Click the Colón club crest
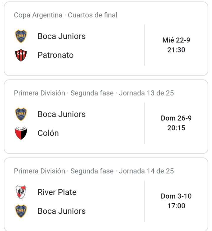Image resolution: width=212 pixels, height=231 pixels. click(21, 133)
